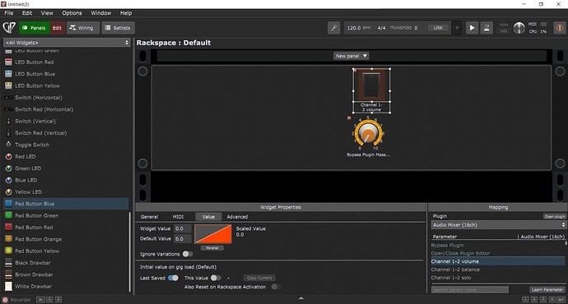Select Switch (Horizontal) widget

tap(39, 98)
